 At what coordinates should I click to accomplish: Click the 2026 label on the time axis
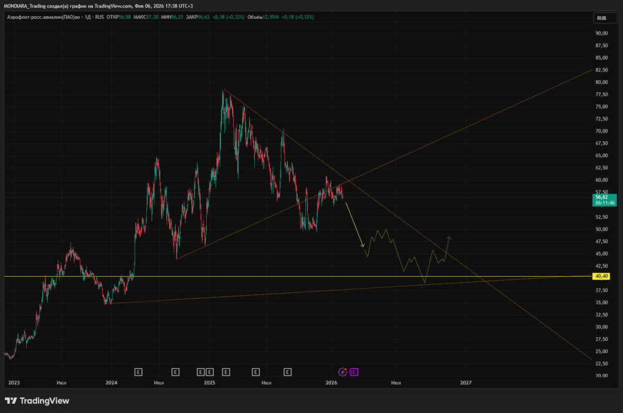tap(331, 383)
